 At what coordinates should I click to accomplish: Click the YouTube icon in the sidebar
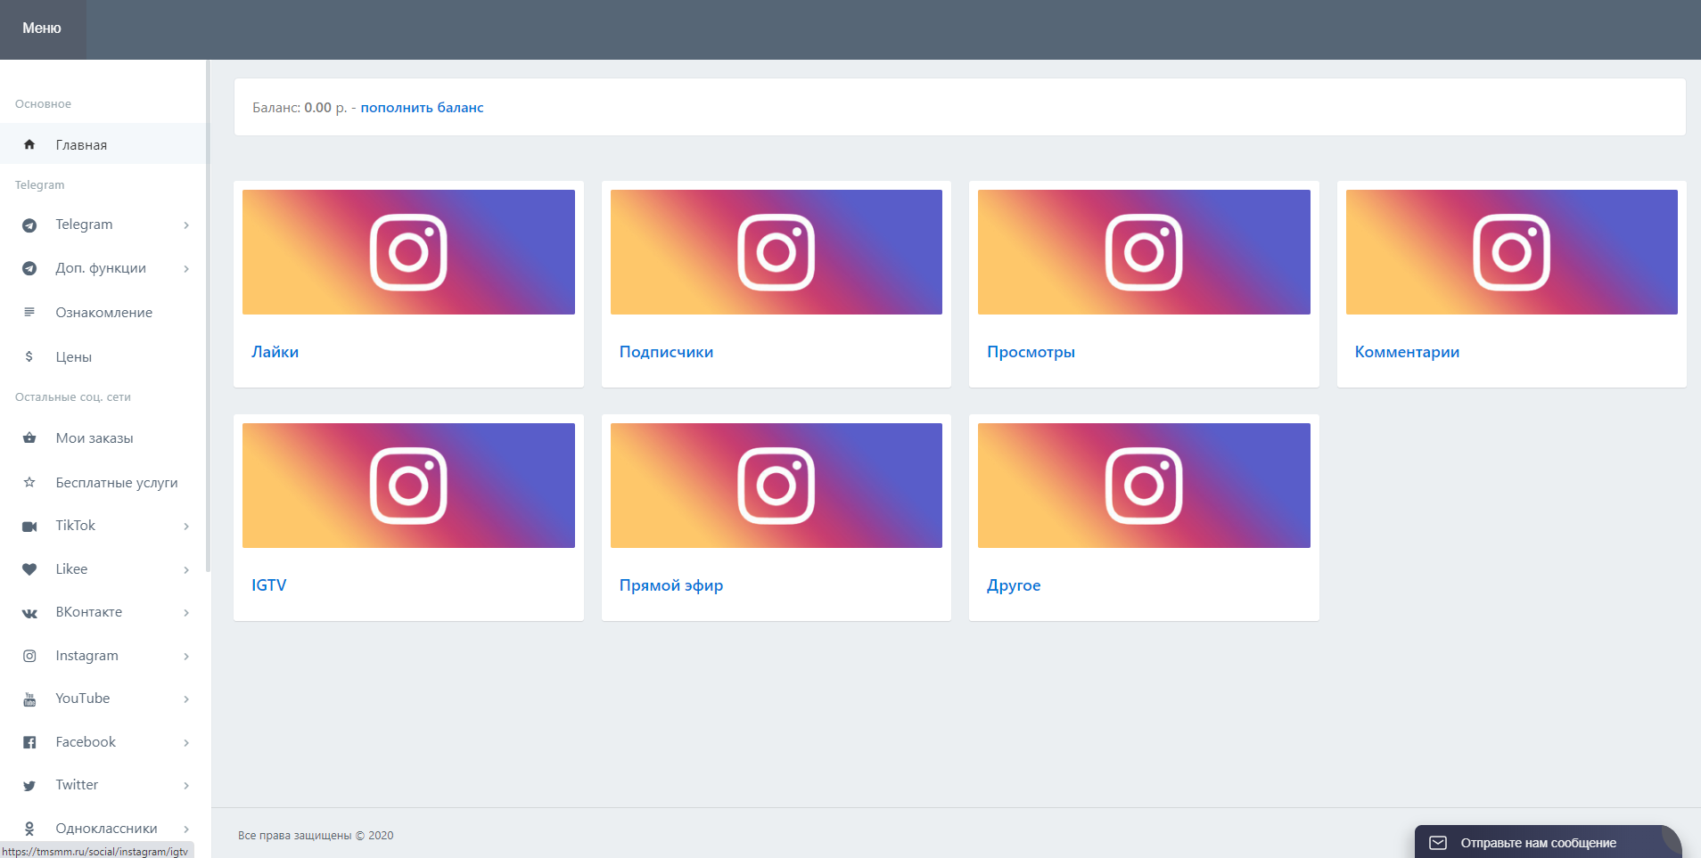point(29,699)
